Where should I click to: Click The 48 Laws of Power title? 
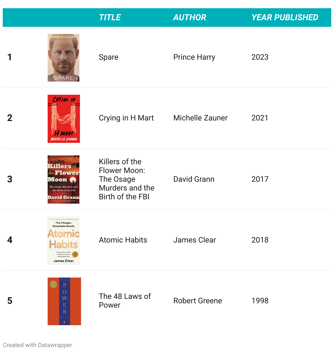[x=125, y=301]
